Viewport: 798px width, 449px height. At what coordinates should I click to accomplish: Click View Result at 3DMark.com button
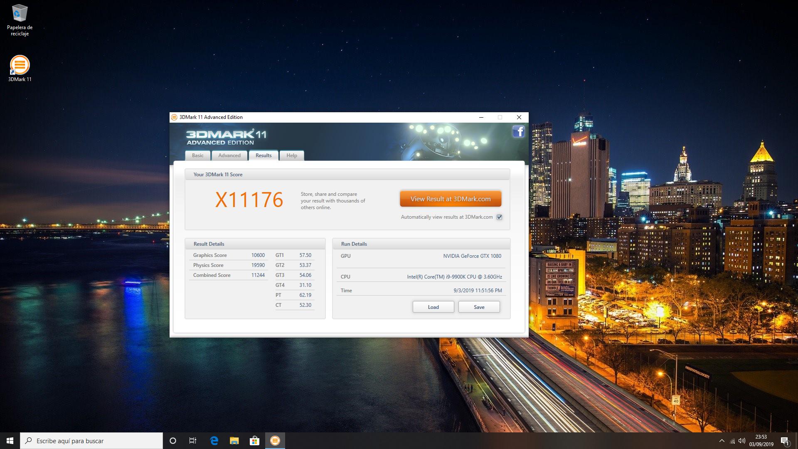tap(451, 199)
